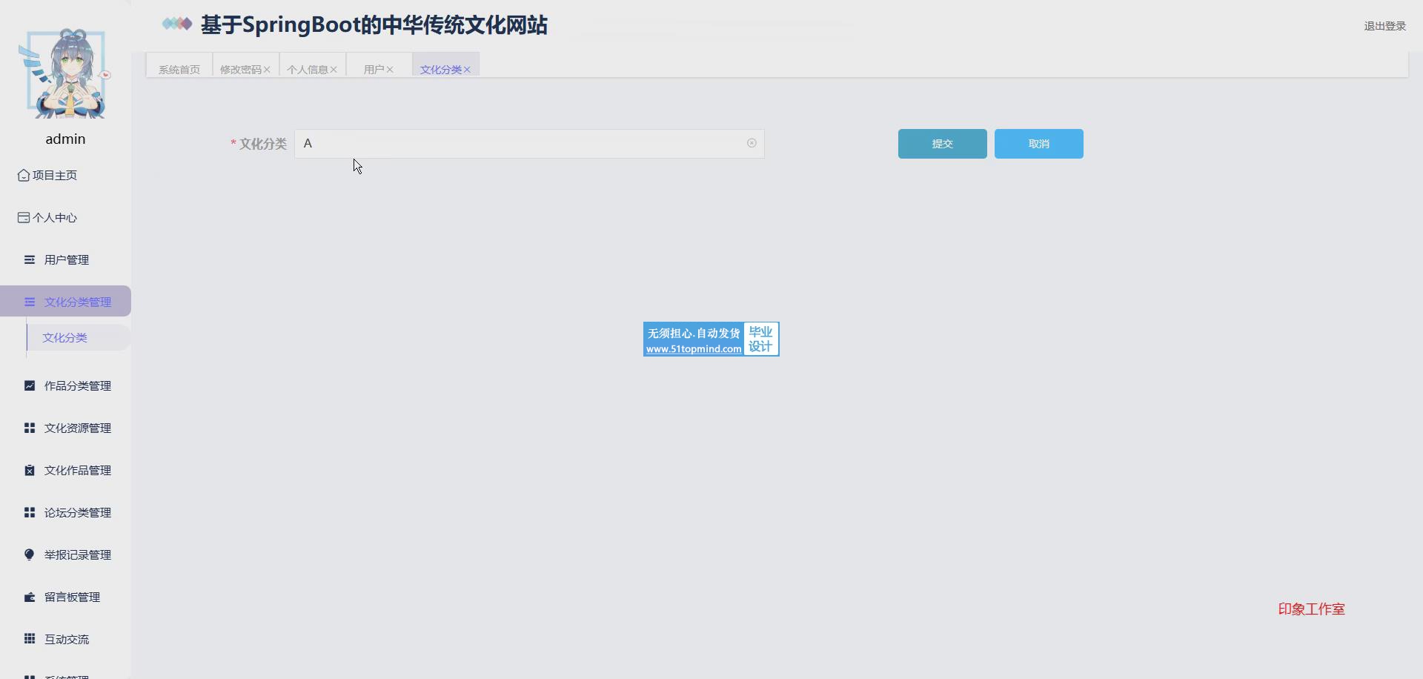Expand the 互动交流 menu
The height and width of the screenshot is (679, 1423).
coord(66,640)
